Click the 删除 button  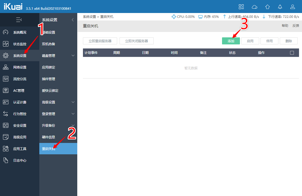pos(289,41)
